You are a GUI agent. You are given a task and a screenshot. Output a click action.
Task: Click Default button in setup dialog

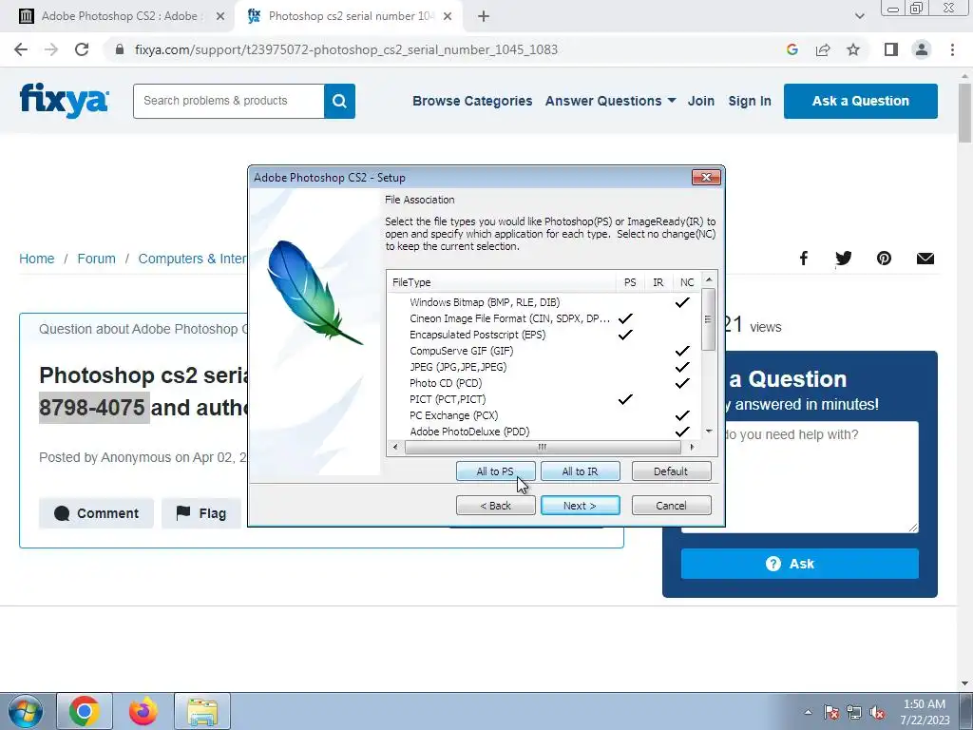[x=671, y=471]
